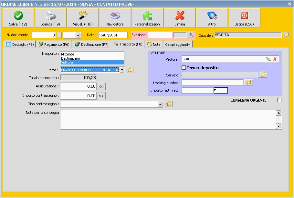294x198 pixels.
Task: Enable the CONSEGNA URGENTE checkbox
Action: [x=279, y=100]
